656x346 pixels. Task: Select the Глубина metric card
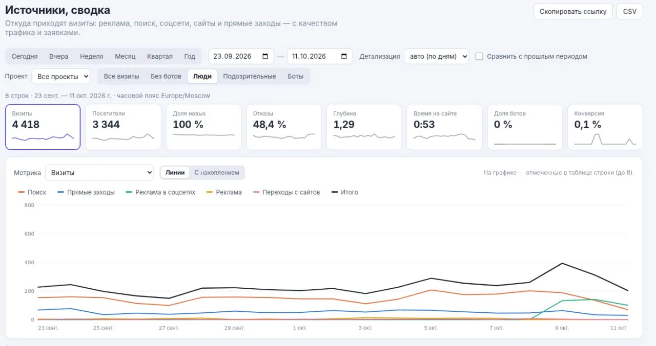tap(364, 127)
